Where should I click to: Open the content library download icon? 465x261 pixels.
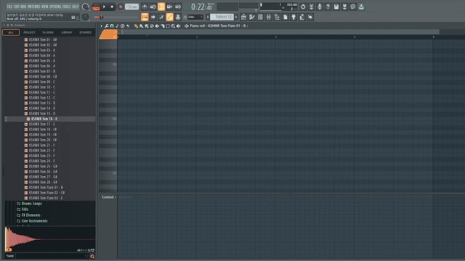361,7
